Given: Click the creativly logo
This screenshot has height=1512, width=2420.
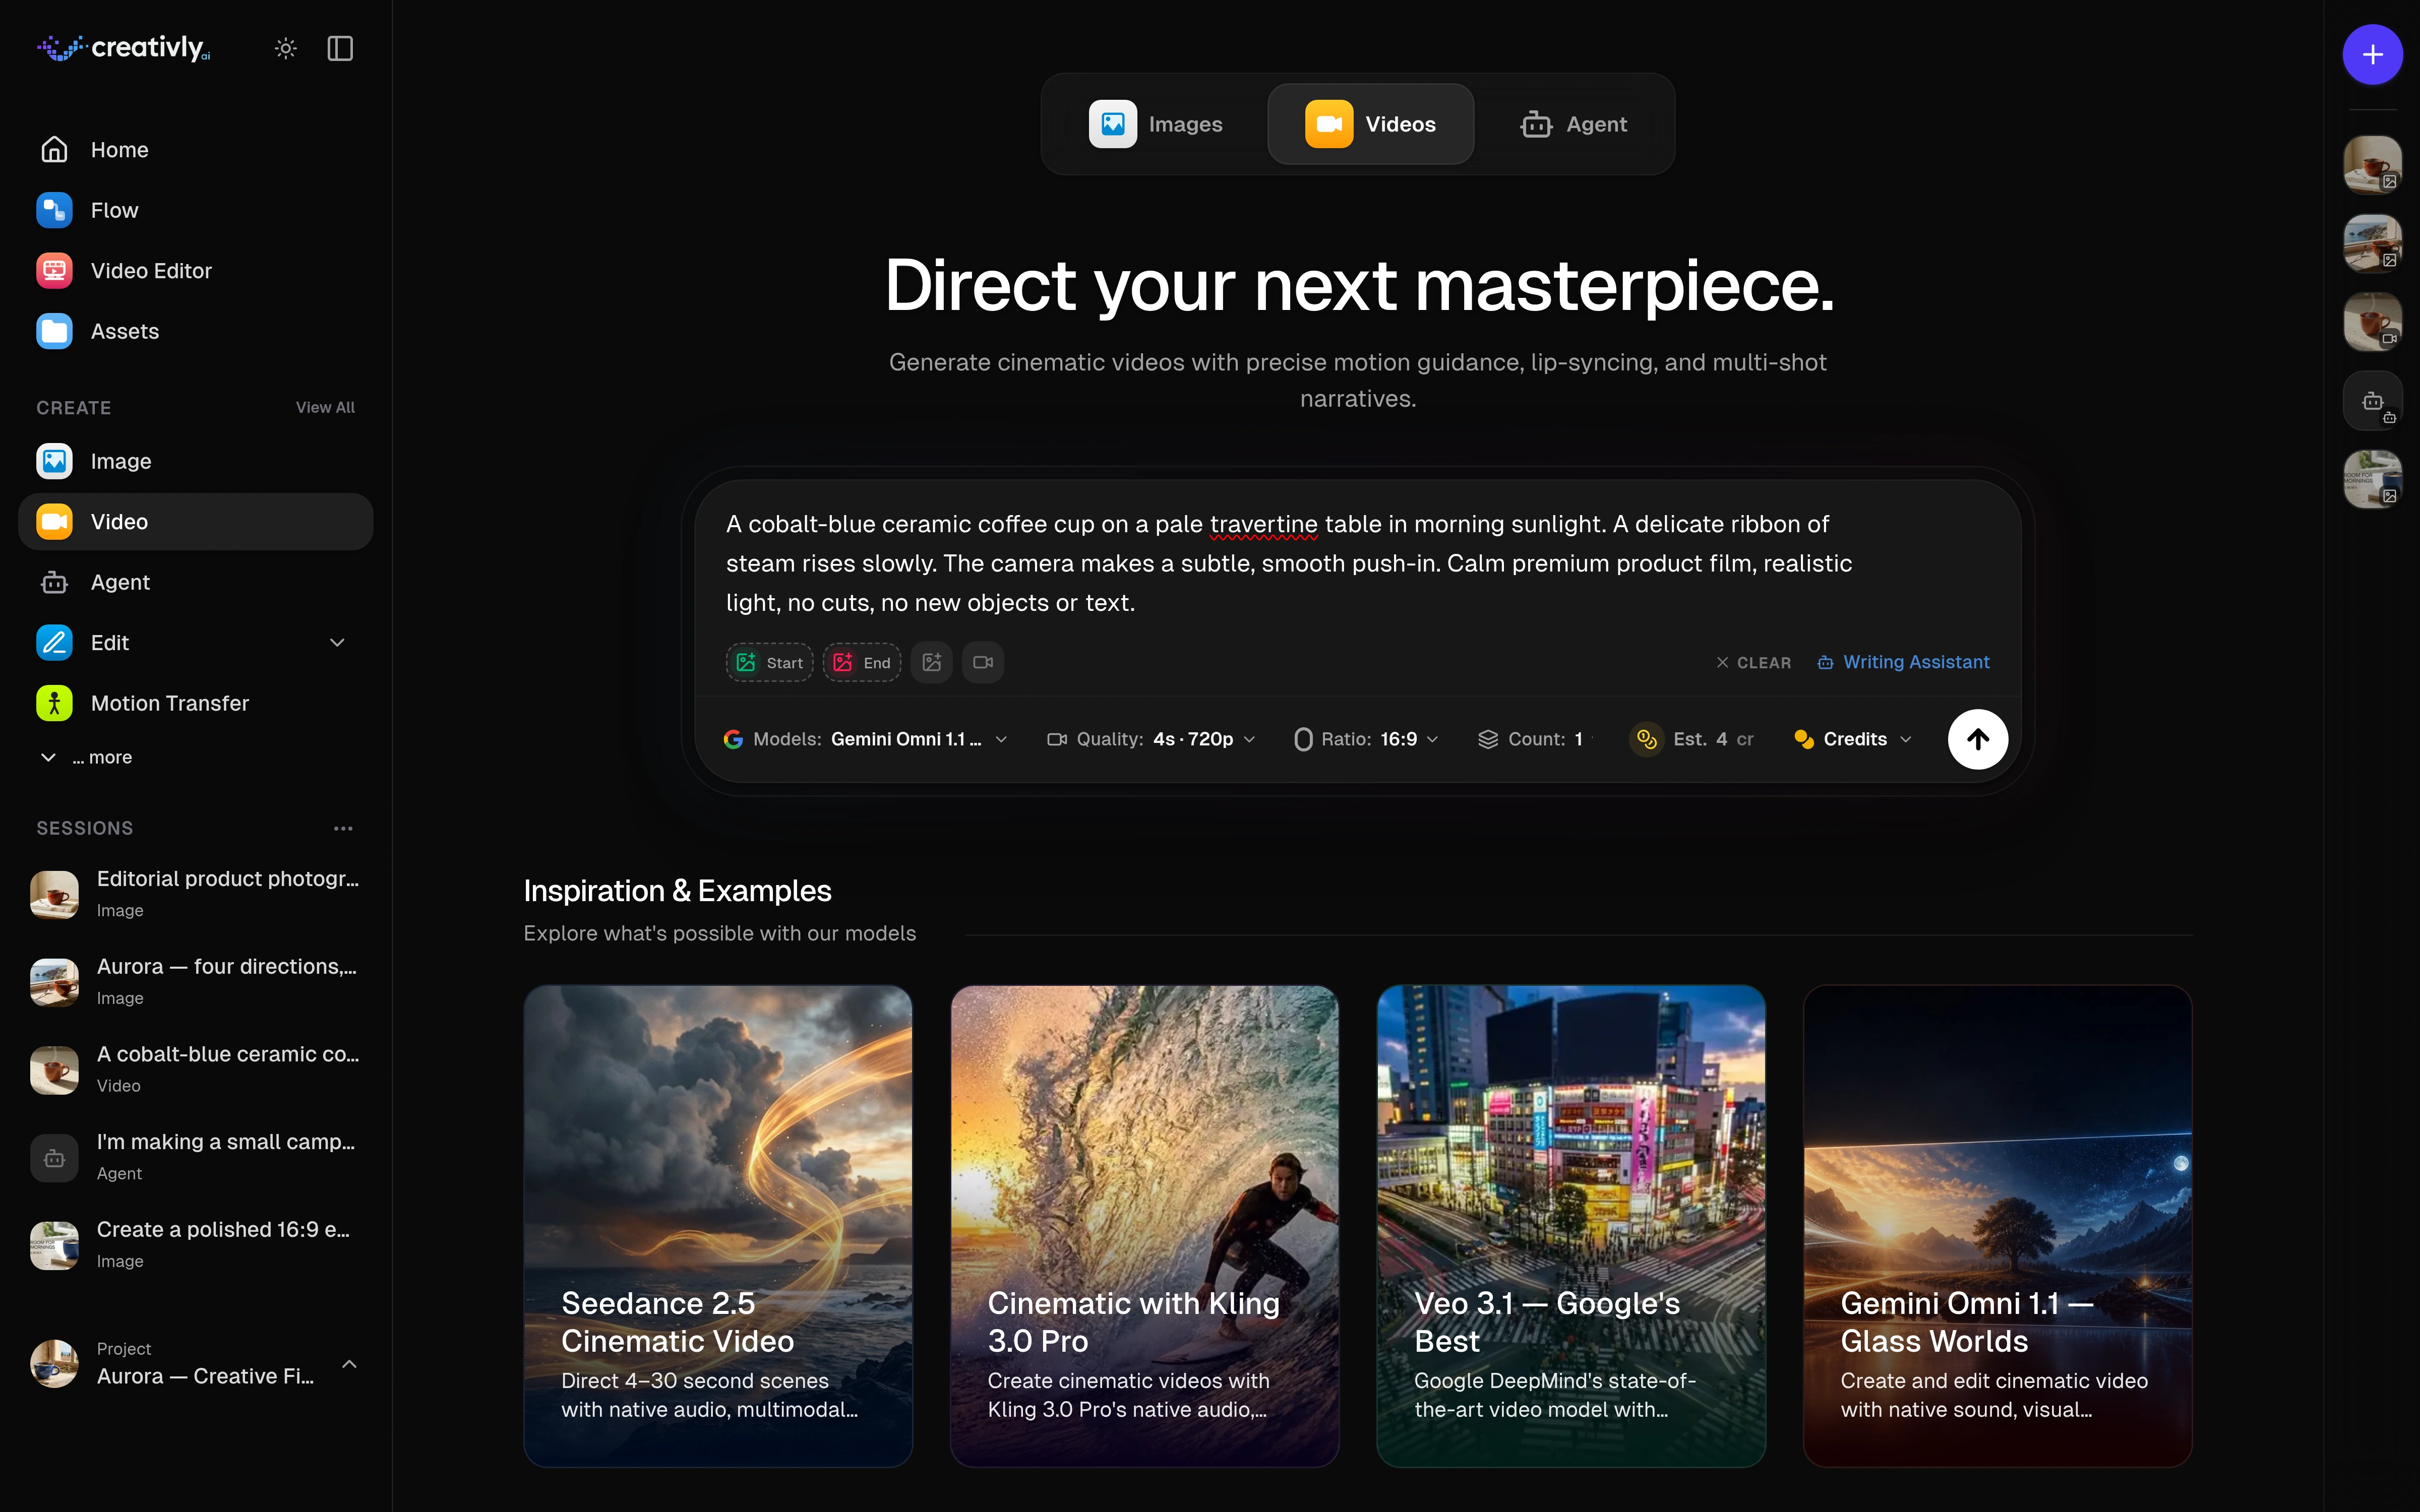Looking at the screenshot, I should [124, 48].
